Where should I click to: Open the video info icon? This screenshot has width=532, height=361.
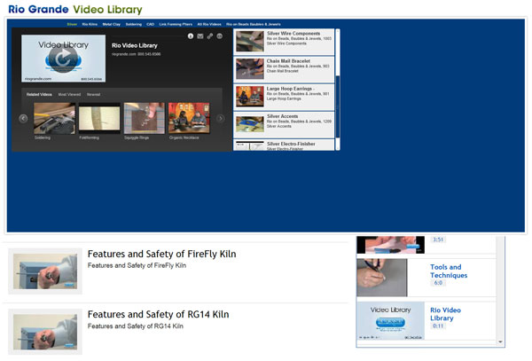[191, 36]
